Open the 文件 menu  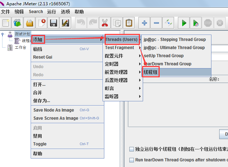pos(5,12)
